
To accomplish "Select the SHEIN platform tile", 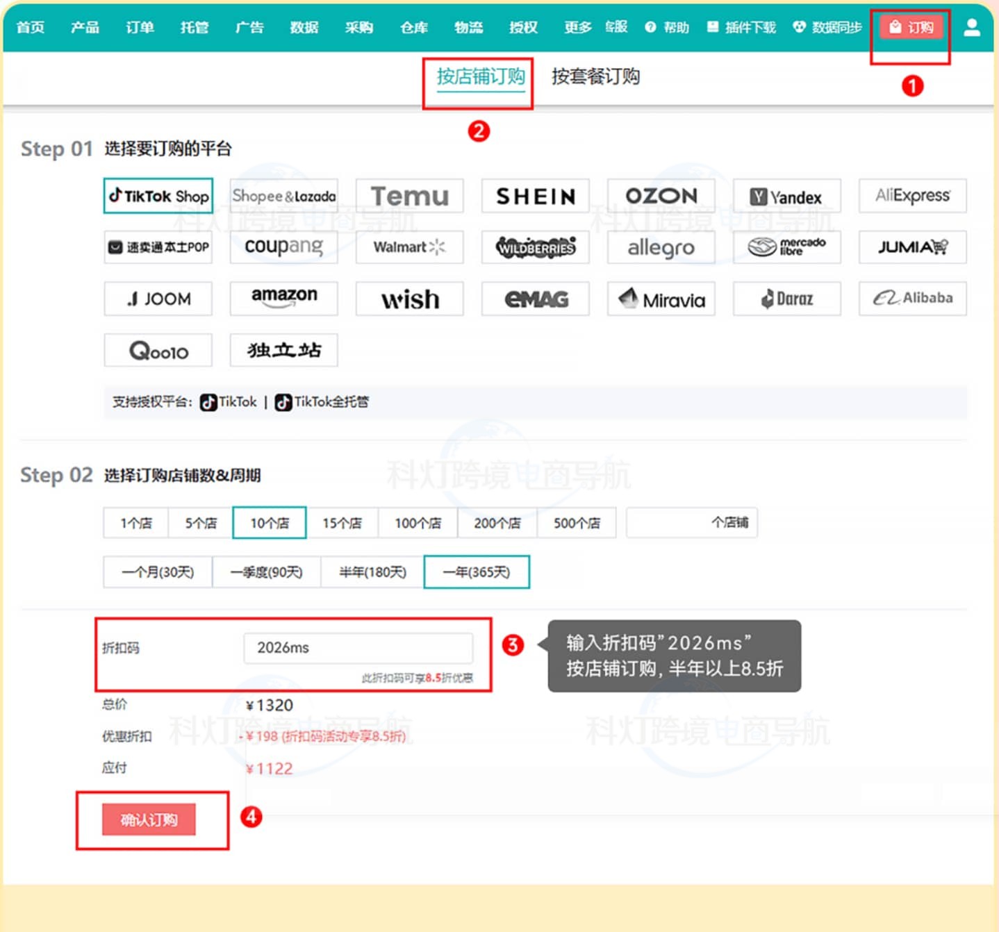I will coord(535,196).
